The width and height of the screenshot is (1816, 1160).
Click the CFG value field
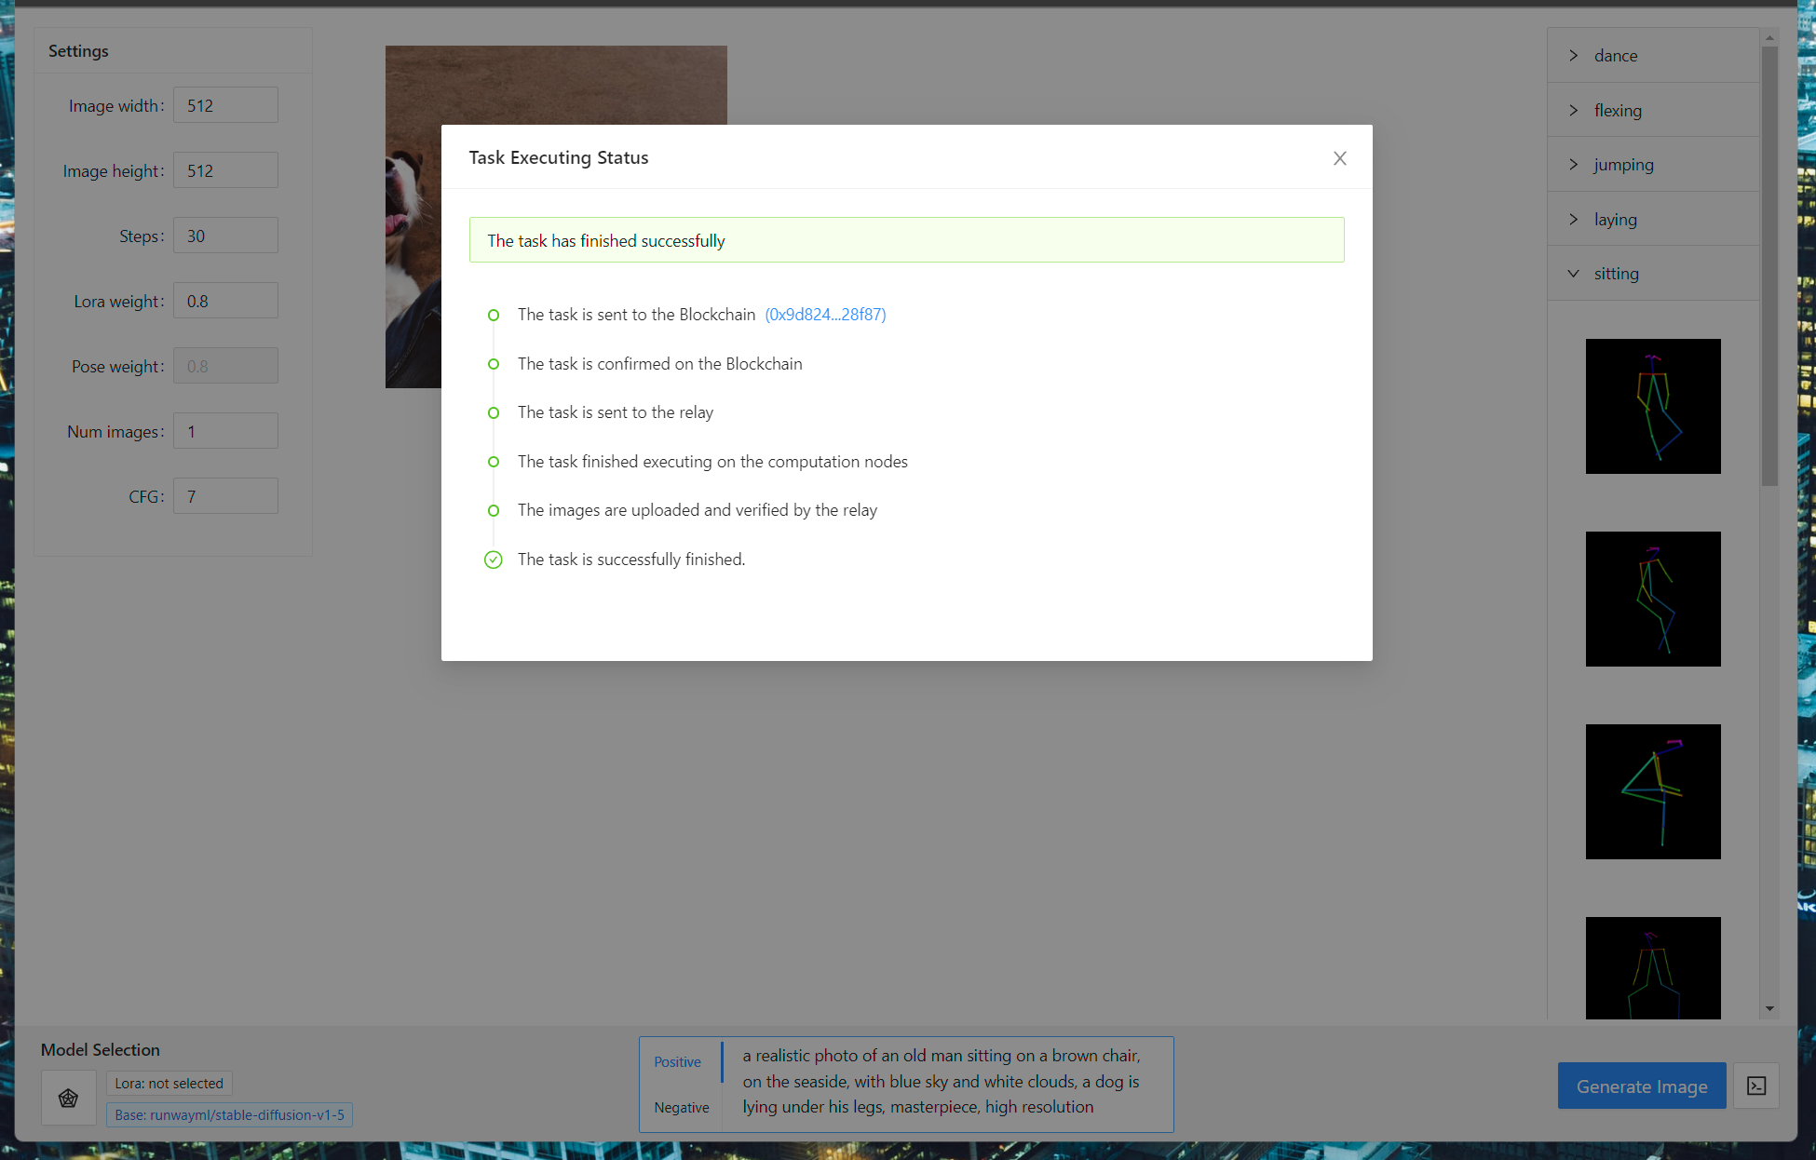coord(225,496)
